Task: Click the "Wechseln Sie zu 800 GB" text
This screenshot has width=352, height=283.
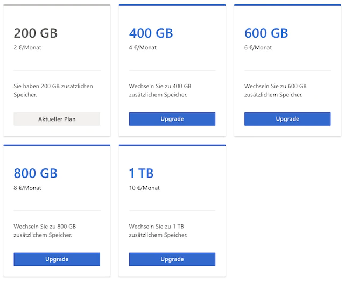Action: click(x=45, y=231)
